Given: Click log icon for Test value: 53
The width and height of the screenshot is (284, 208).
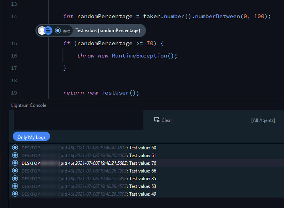Looking at the screenshot, I should (15, 186).
